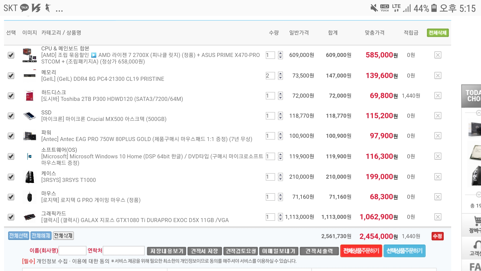481x271 pixels.
Task: Open the 3RSYS T1000 case image
Action: pos(30,177)
